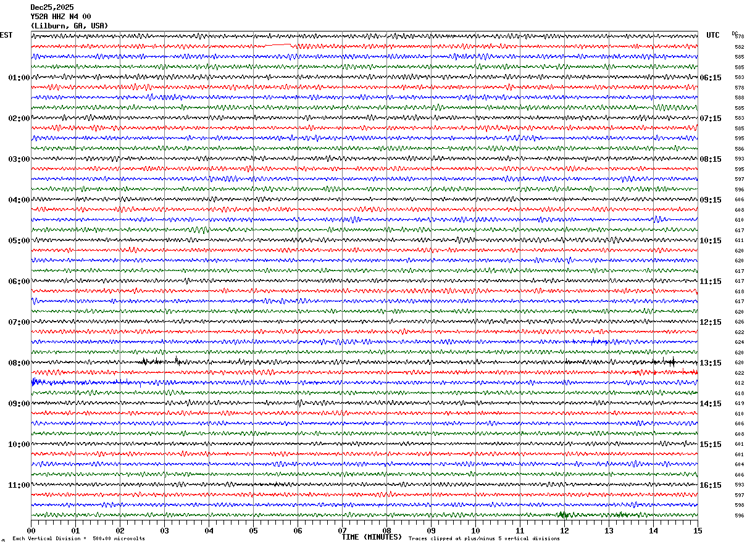Click minute marker 04 on time axis
747x547 pixels.
209,530
